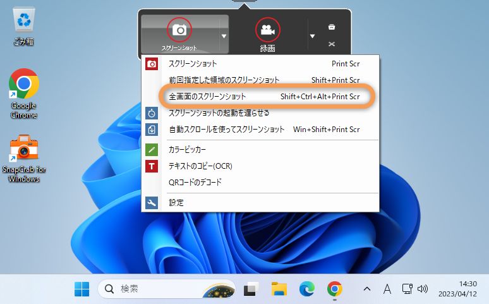Click the green color picker pen icon
The image size is (489, 304).
152,150
